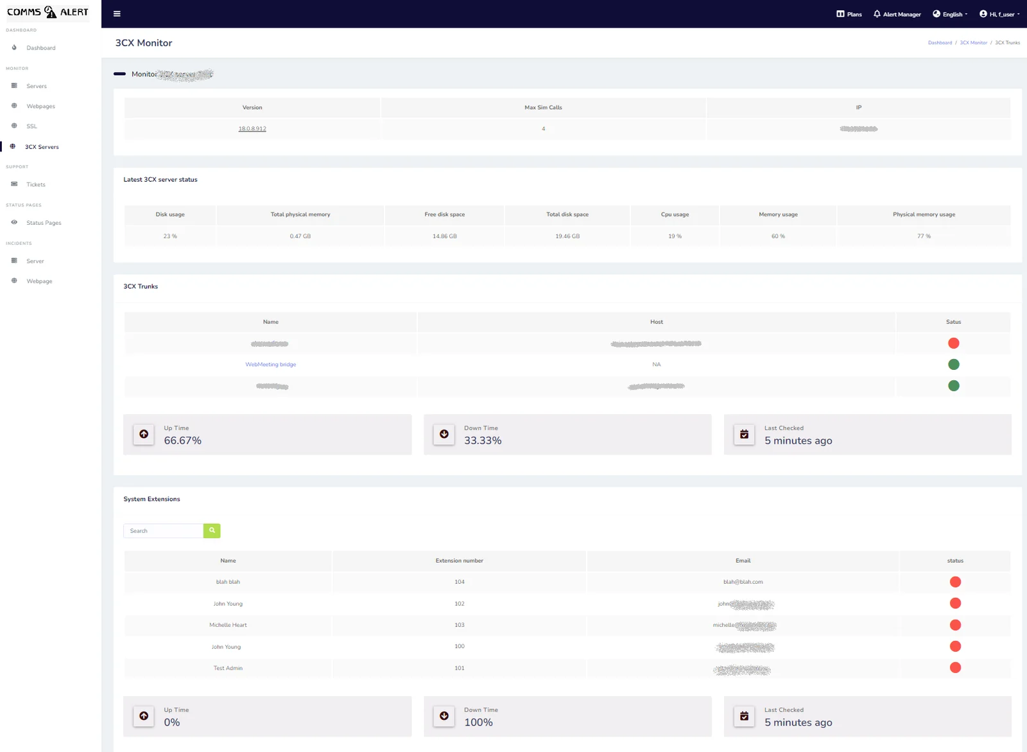Click the 33.33% trunks down time value

click(483, 441)
